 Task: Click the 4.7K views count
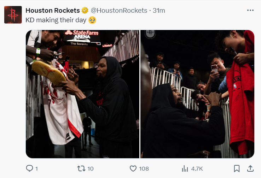(197, 168)
